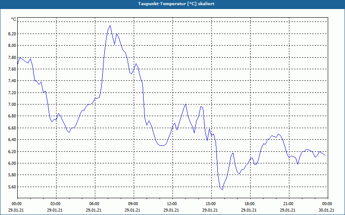Click the '6,60' y-axis label
This screenshot has width=345, height=215.
coord(12,128)
